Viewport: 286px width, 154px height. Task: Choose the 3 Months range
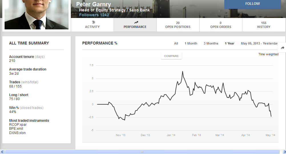(211, 44)
